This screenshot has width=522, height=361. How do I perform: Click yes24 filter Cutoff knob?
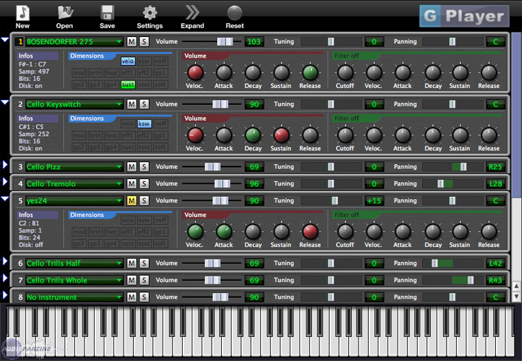pos(345,231)
